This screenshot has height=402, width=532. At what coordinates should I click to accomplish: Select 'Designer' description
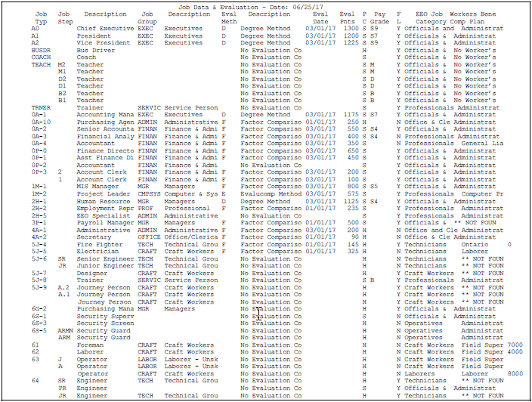(92, 274)
